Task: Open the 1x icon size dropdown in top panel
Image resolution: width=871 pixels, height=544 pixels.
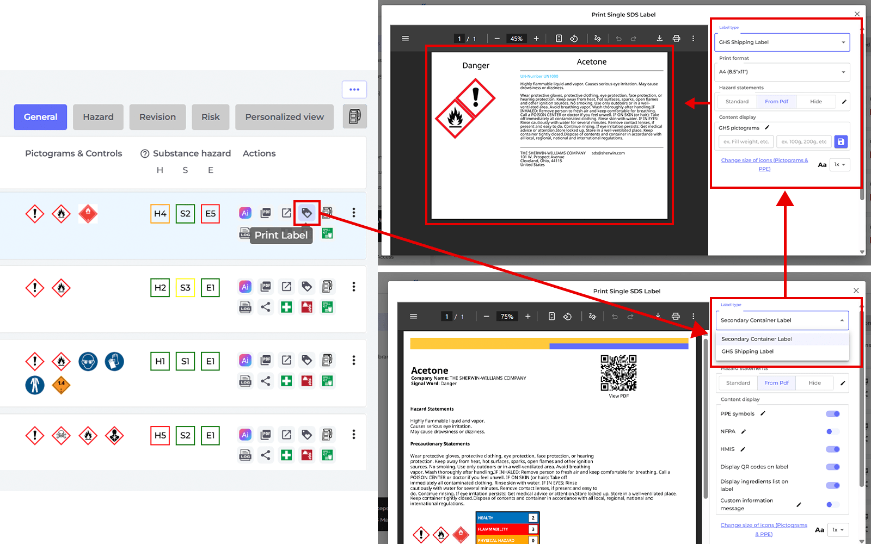Action: pos(839,165)
